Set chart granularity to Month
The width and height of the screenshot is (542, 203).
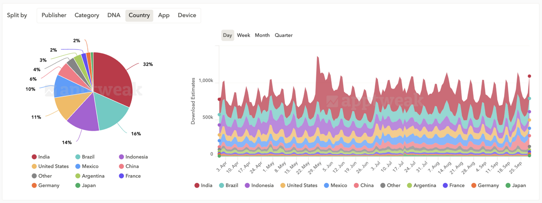[262, 35]
